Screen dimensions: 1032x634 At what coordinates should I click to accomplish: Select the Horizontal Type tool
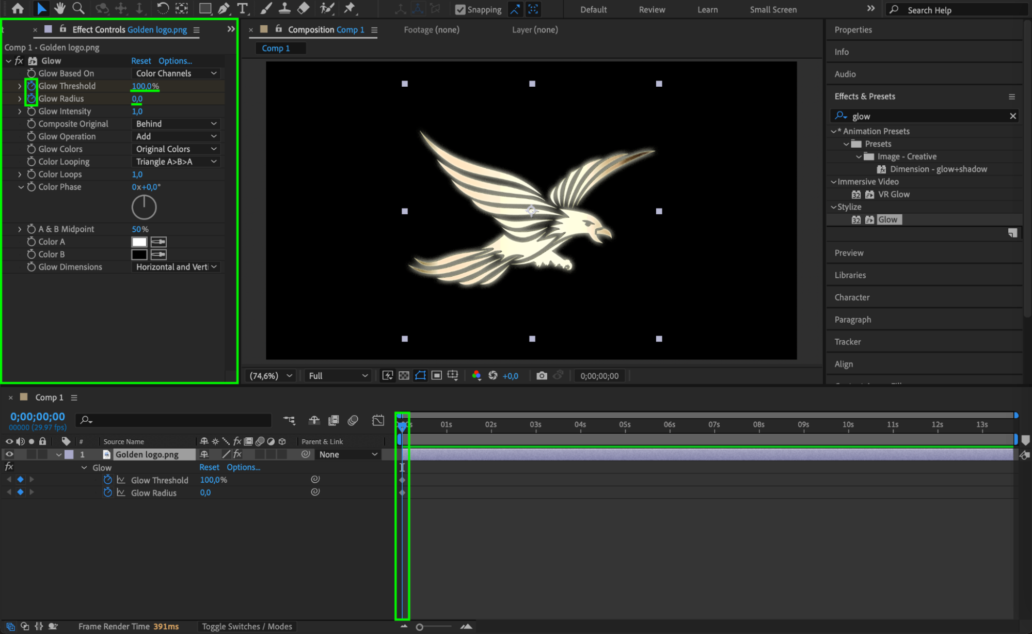click(242, 8)
